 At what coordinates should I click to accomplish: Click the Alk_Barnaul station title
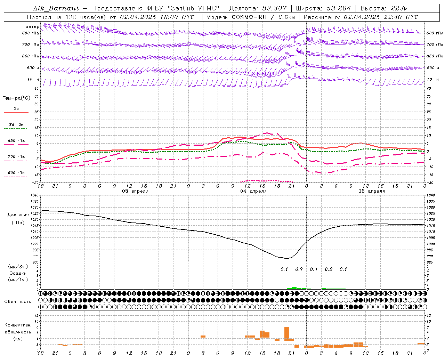[56, 8]
